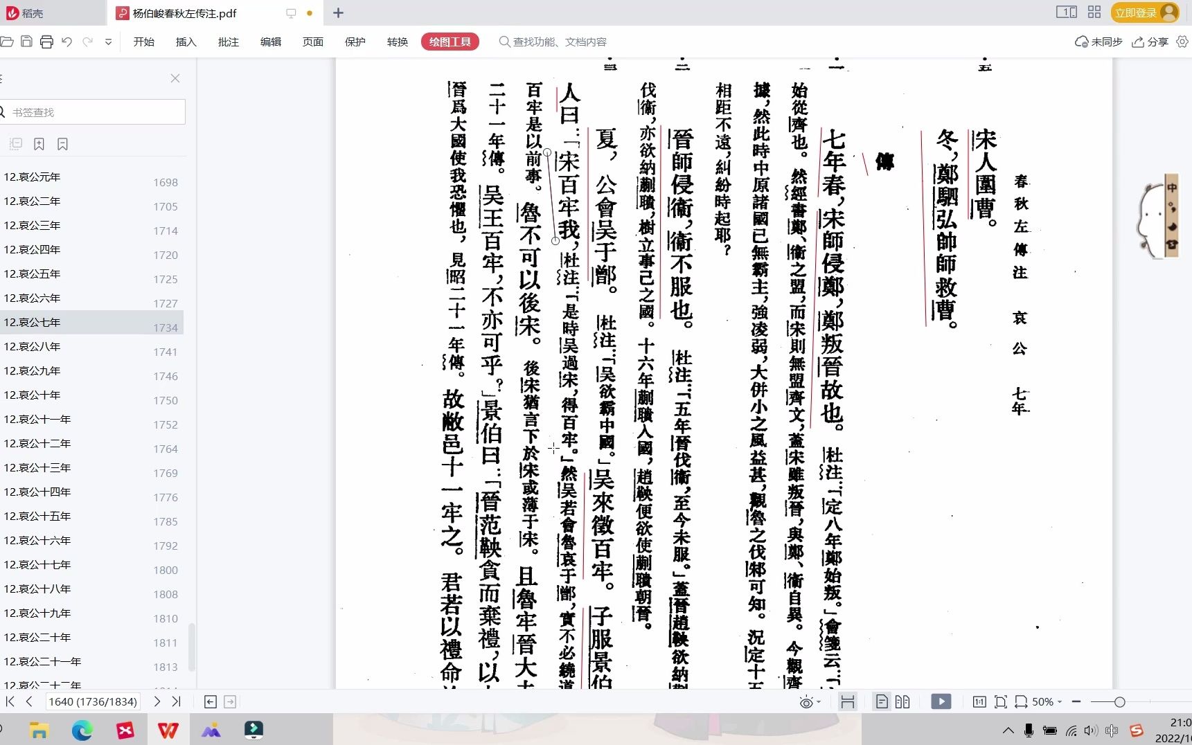
Task: Click page number 1741 for 哀公八年
Action: [x=166, y=352]
